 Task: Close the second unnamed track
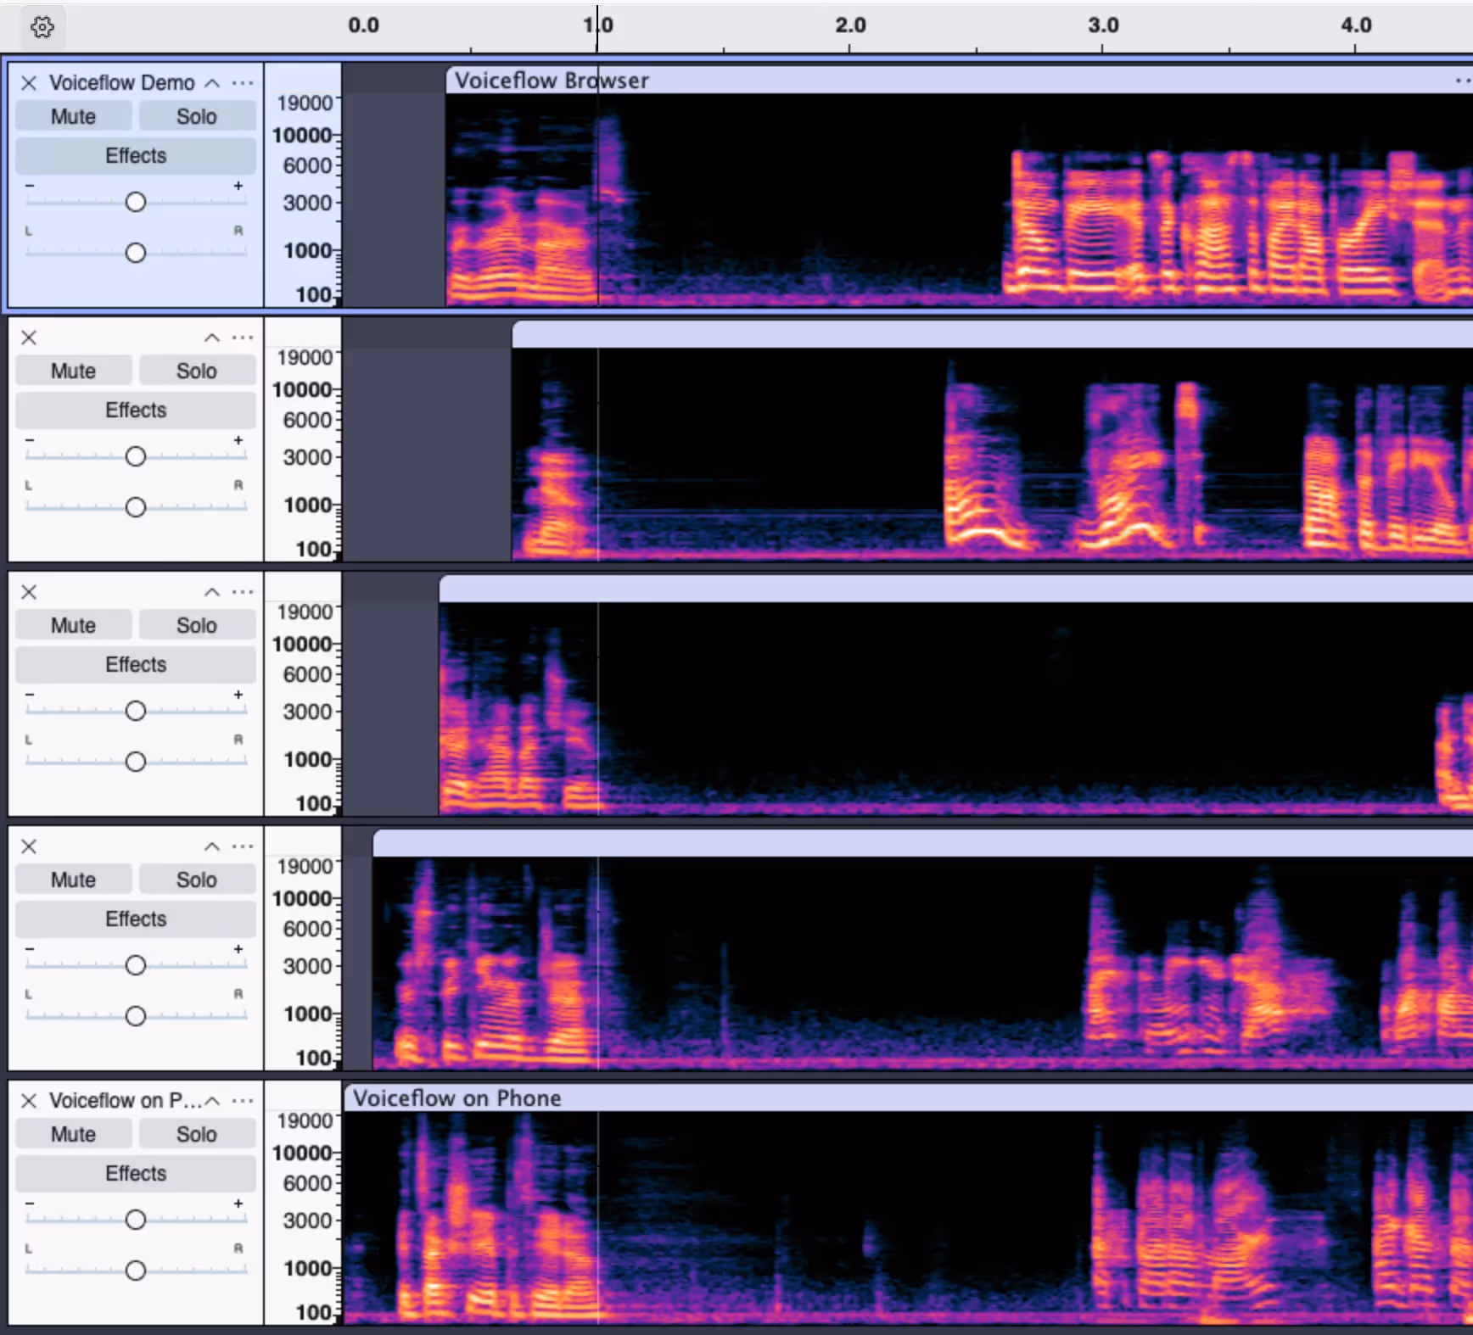click(x=29, y=337)
